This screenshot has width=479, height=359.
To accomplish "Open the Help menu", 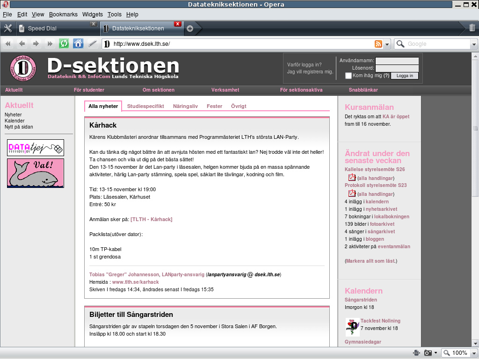I will pos(132,14).
